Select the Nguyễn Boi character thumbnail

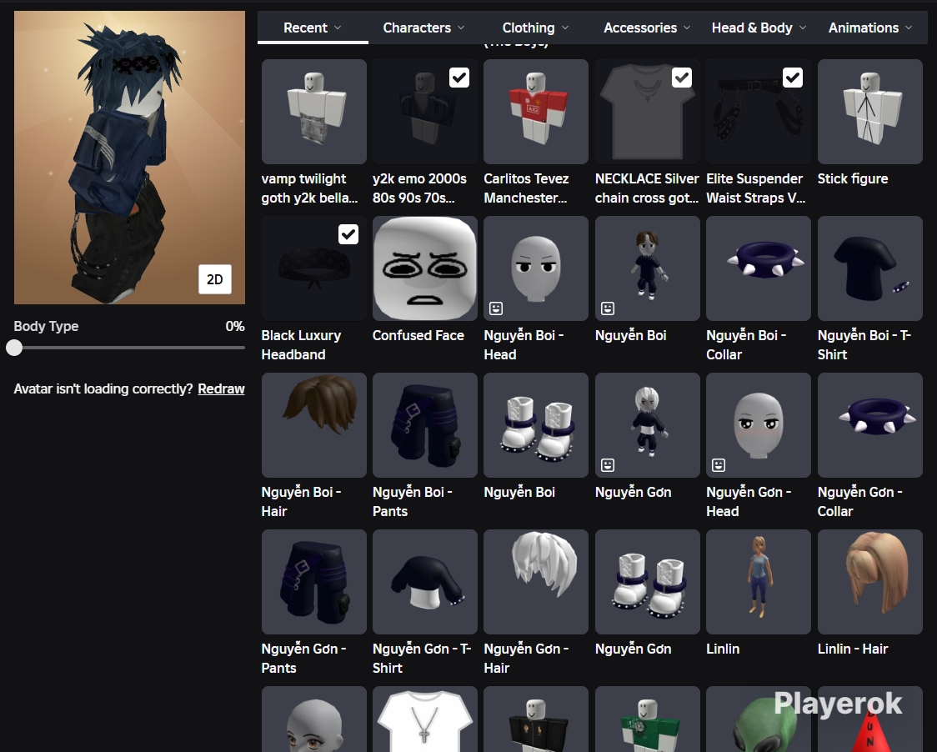click(x=647, y=268)
